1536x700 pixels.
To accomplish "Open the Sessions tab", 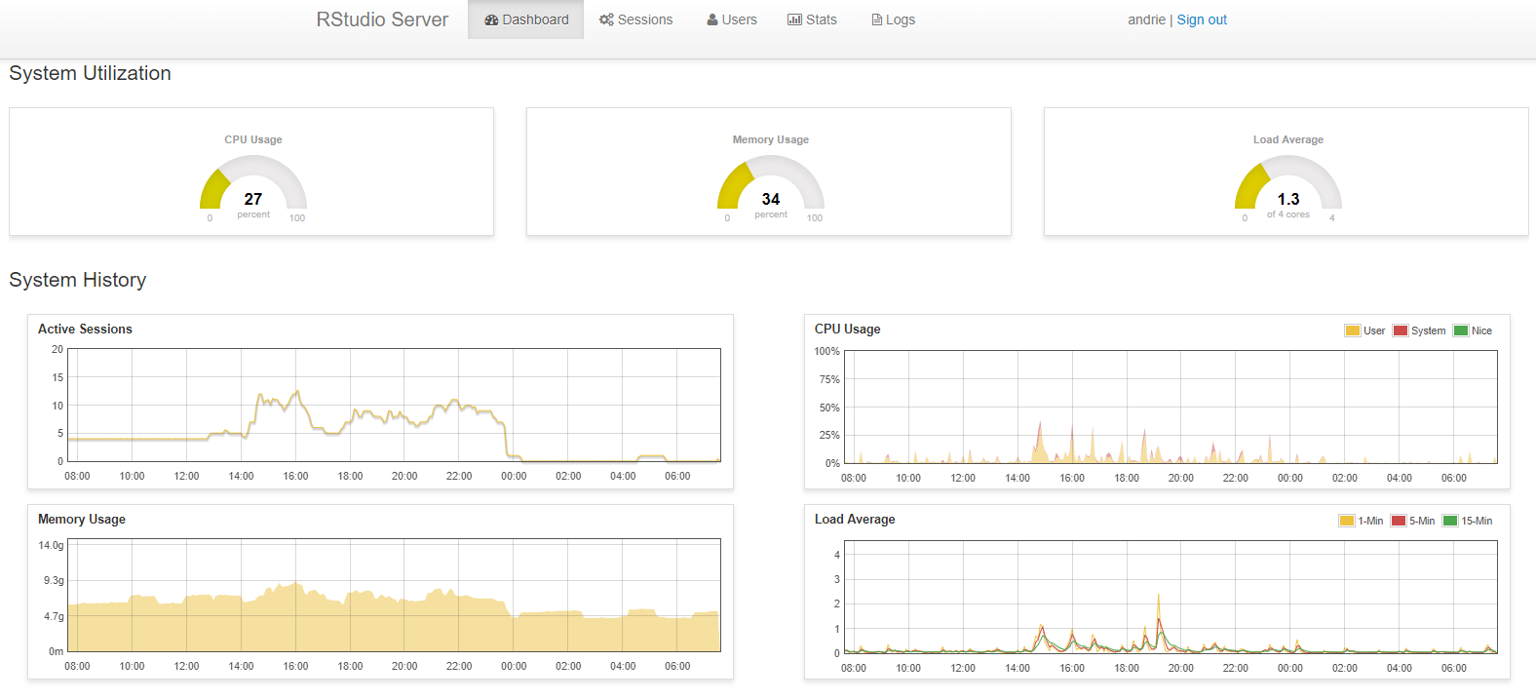I will tap(636, 19).
